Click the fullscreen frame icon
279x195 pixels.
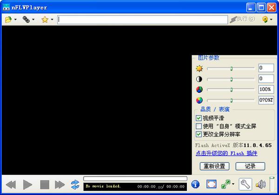pyautogui.click(x=211, y=184)
